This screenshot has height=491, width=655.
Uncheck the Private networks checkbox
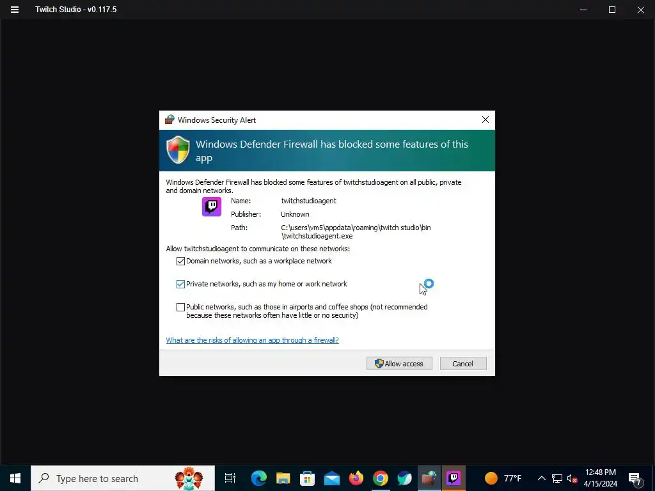tap(180, 284)
